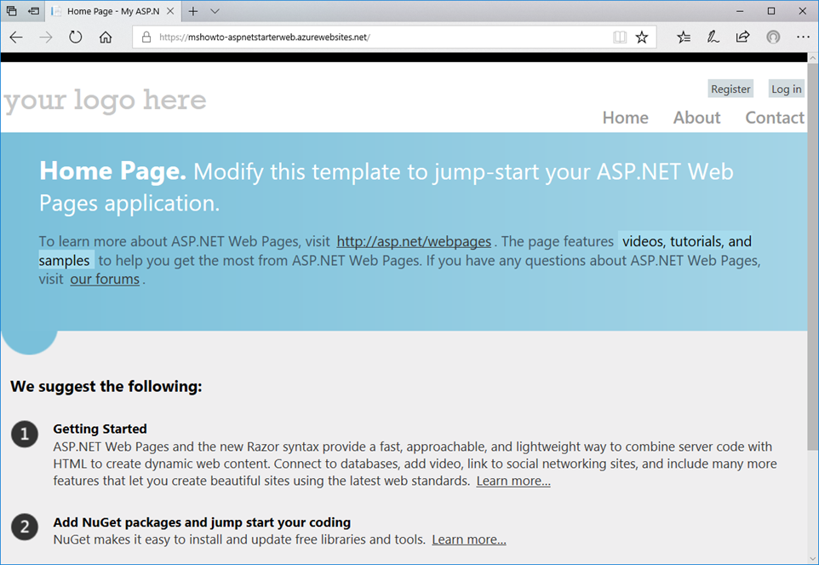Open Settings and more menu
The image size is (819, 565).
(804, 37)
